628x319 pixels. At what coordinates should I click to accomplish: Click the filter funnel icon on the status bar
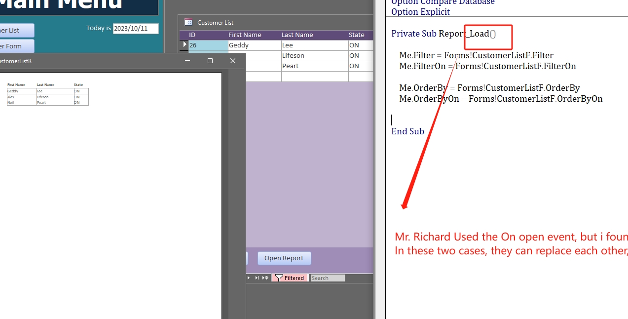279,278
